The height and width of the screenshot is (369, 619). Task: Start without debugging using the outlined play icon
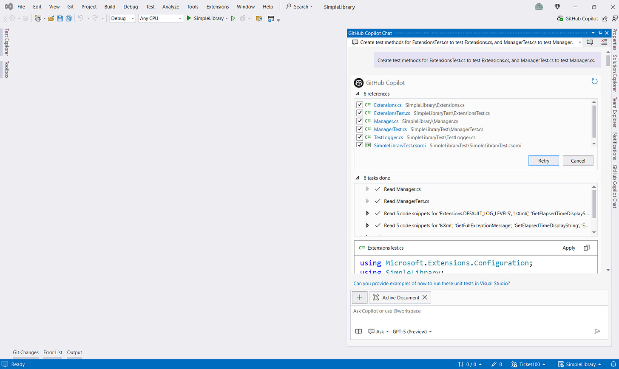click(x=233, y=18)
